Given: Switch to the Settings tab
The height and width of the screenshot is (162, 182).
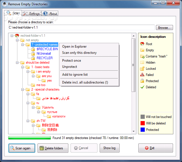Looking at the screenshot, I should 32,14.
